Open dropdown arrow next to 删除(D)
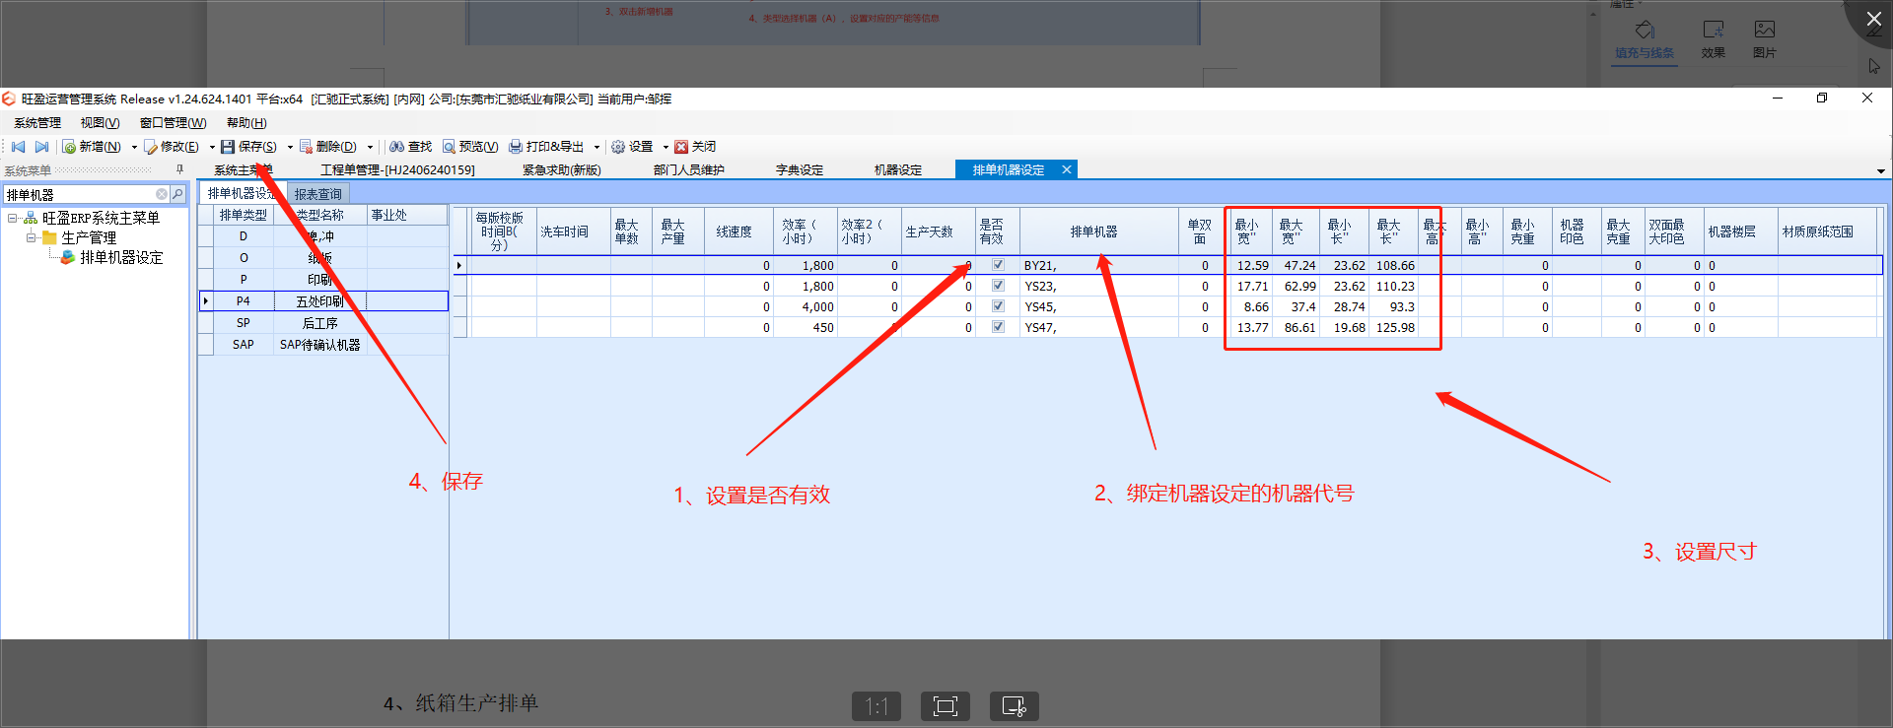This screenshot has height=728, width=1893. (370, 147)
